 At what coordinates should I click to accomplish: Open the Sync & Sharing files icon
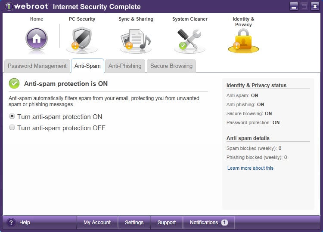(x=136, y=40)
